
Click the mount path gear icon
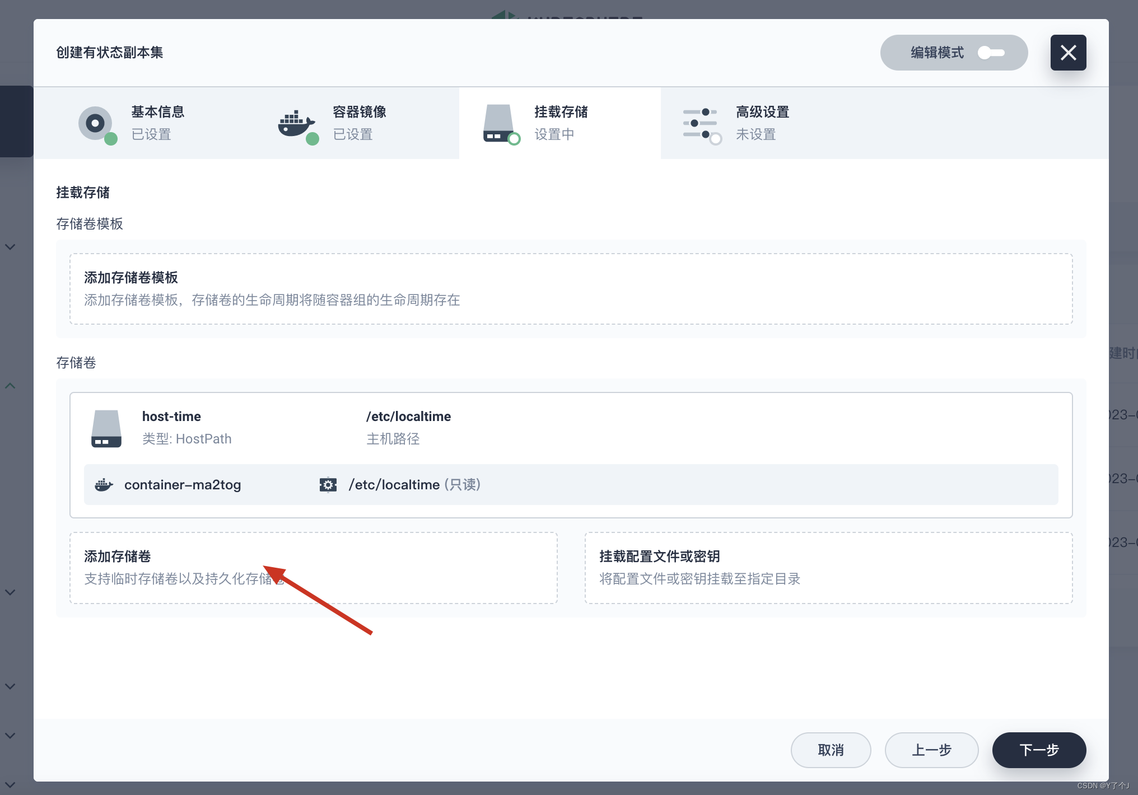328,485
